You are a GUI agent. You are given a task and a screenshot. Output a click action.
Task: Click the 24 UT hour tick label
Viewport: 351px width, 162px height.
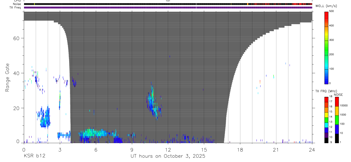point(312,150)
